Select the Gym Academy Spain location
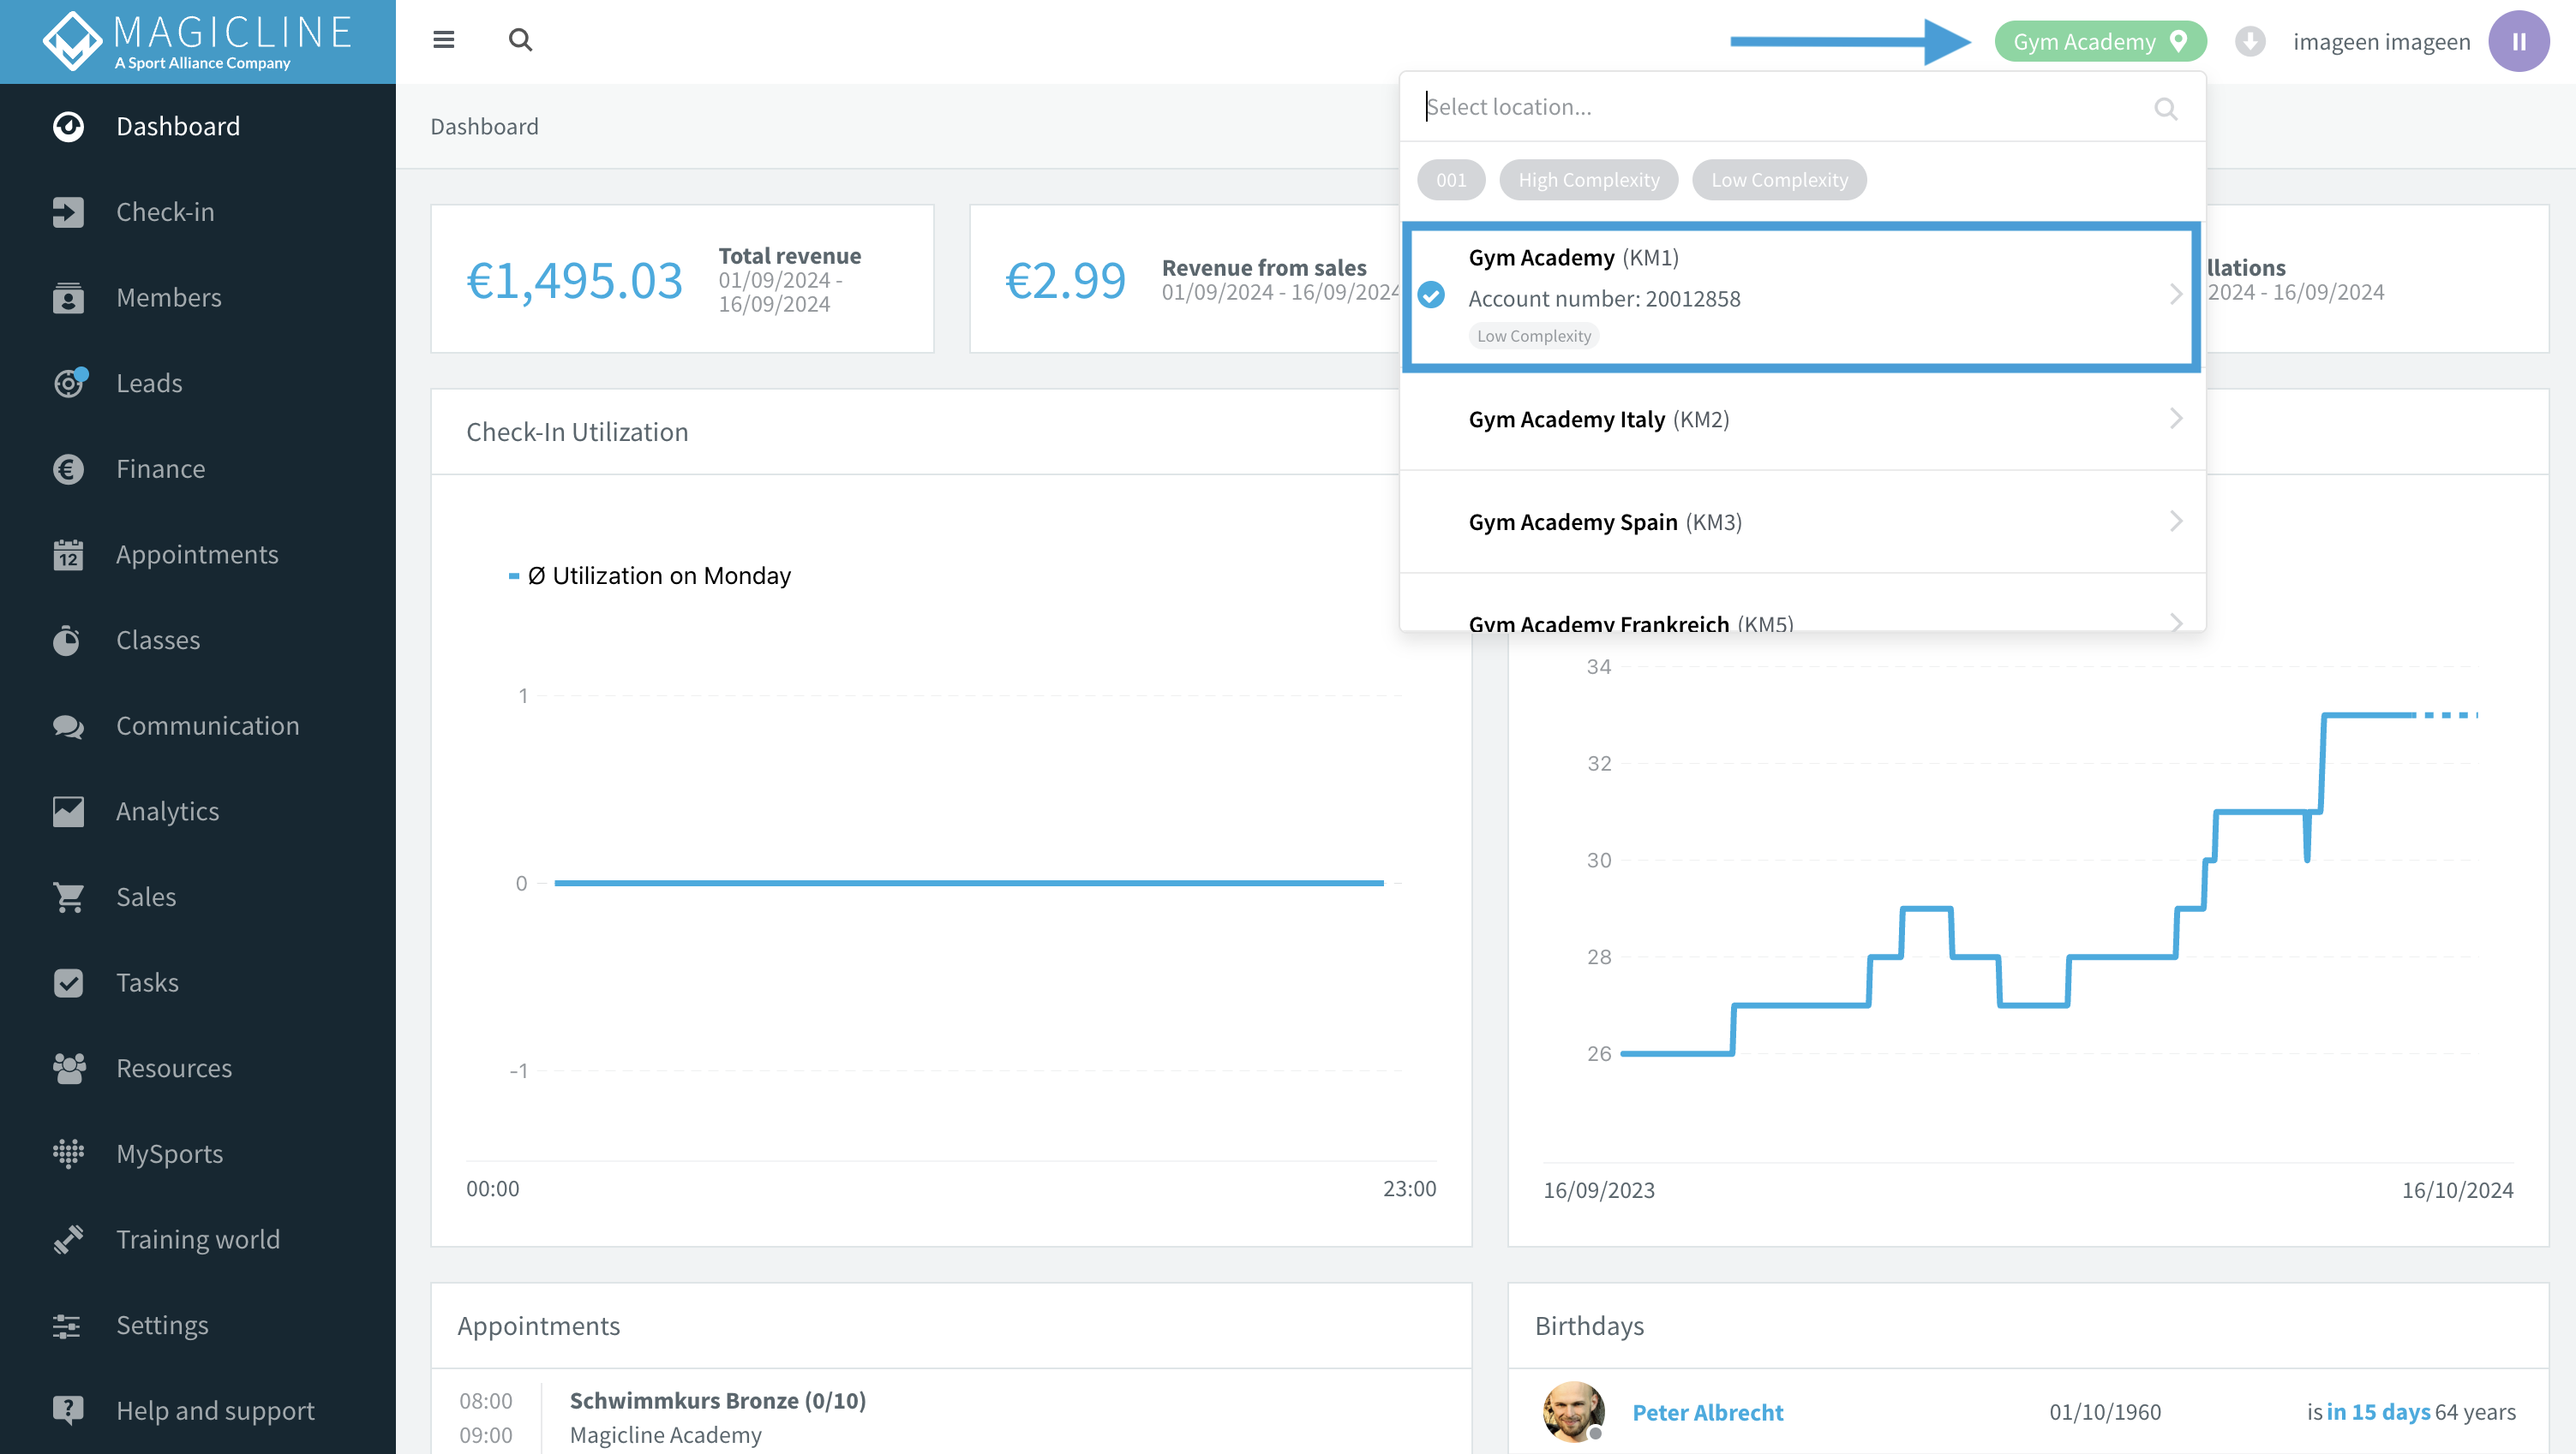The width and height of the screenshot is (2576, 1454). (1802, 521)
